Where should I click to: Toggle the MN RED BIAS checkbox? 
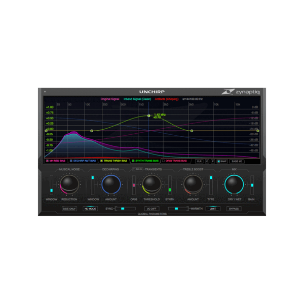(47, 161)
